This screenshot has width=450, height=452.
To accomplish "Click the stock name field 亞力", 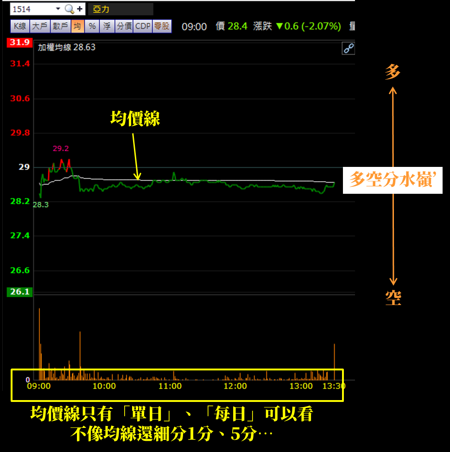I will (x=120, y=9).
